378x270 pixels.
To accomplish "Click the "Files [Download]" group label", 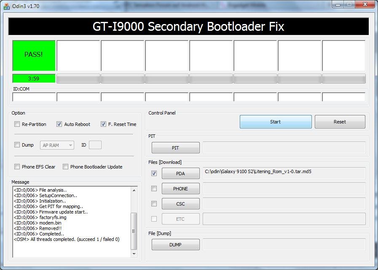I will point(165,162).
